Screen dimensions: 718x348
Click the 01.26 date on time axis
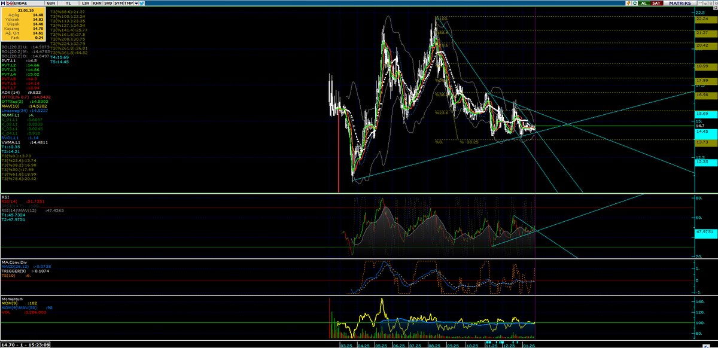tap(529, 345)
